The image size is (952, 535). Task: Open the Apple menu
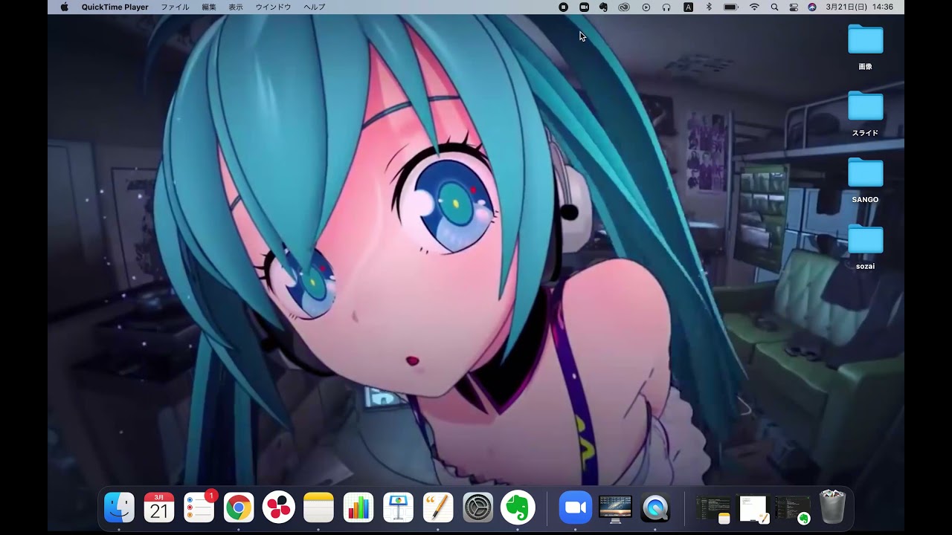click(x=64, y=7)
